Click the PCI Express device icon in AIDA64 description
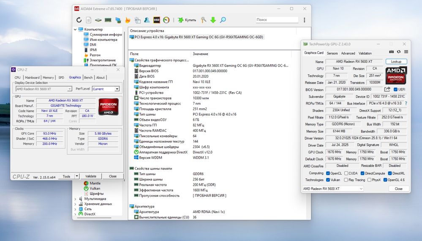This screenshot has width=422, height=241. point(132,37)
